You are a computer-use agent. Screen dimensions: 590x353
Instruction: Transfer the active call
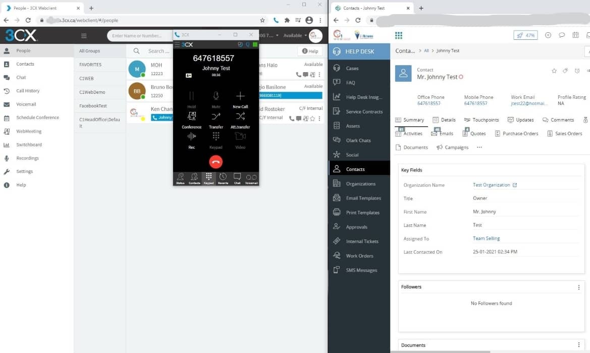click(216, 120)
